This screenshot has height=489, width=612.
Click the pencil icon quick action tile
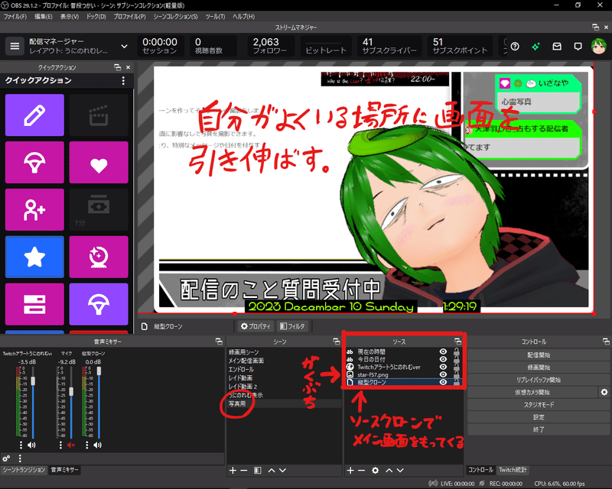34,115
